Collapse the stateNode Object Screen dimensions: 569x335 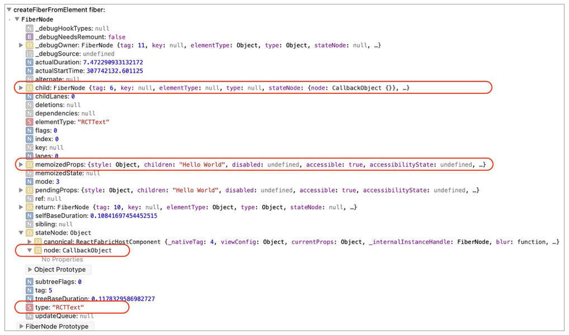point(21,233)
